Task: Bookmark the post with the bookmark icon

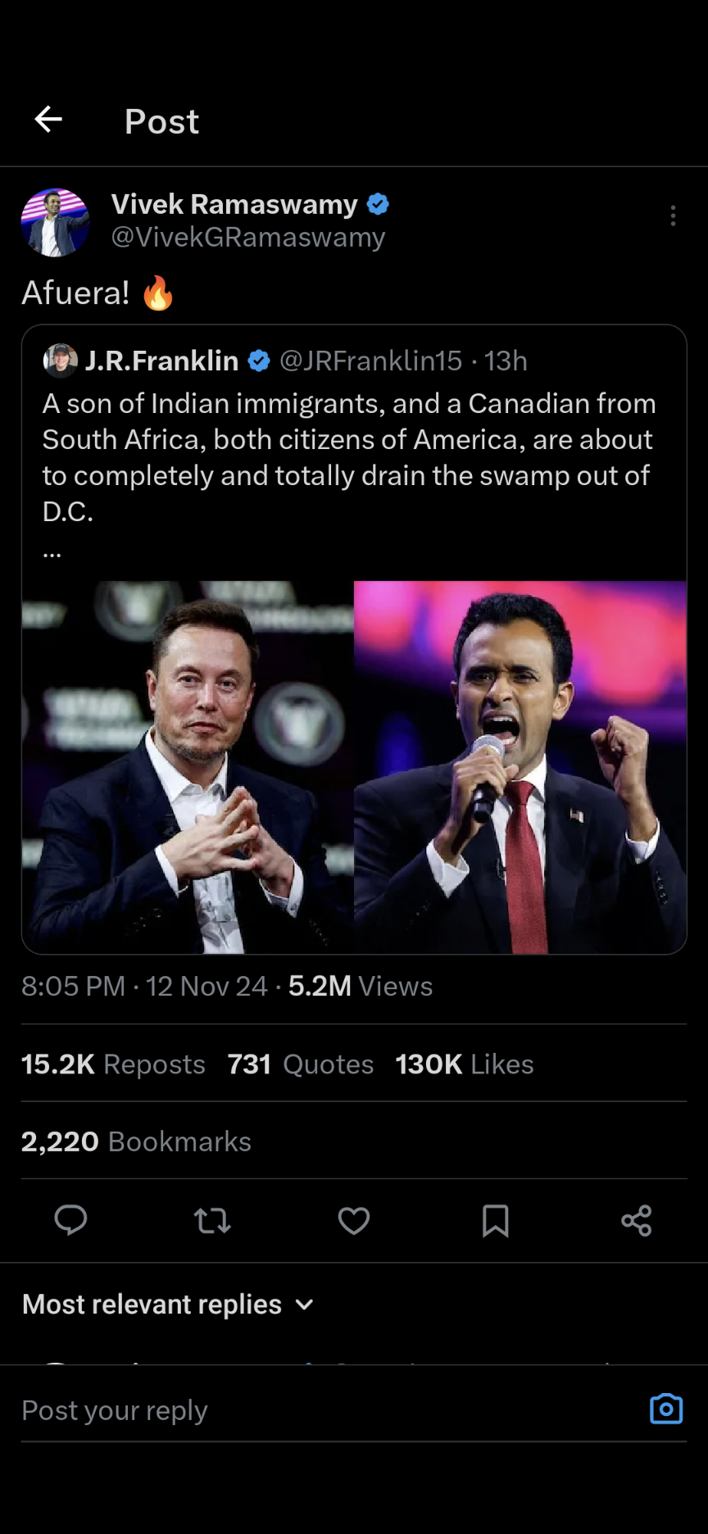Action: (496, 1221)
